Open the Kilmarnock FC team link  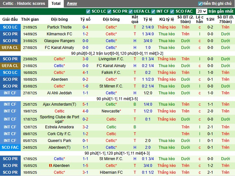click(59, 34)
